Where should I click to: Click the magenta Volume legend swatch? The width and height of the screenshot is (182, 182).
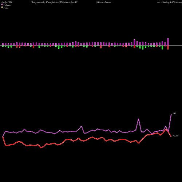point(2,4)
